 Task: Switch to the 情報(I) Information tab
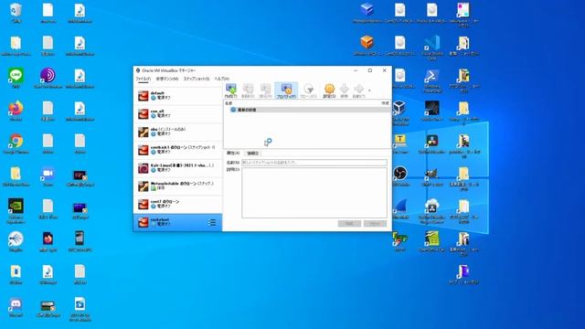[x=252, y=153]
